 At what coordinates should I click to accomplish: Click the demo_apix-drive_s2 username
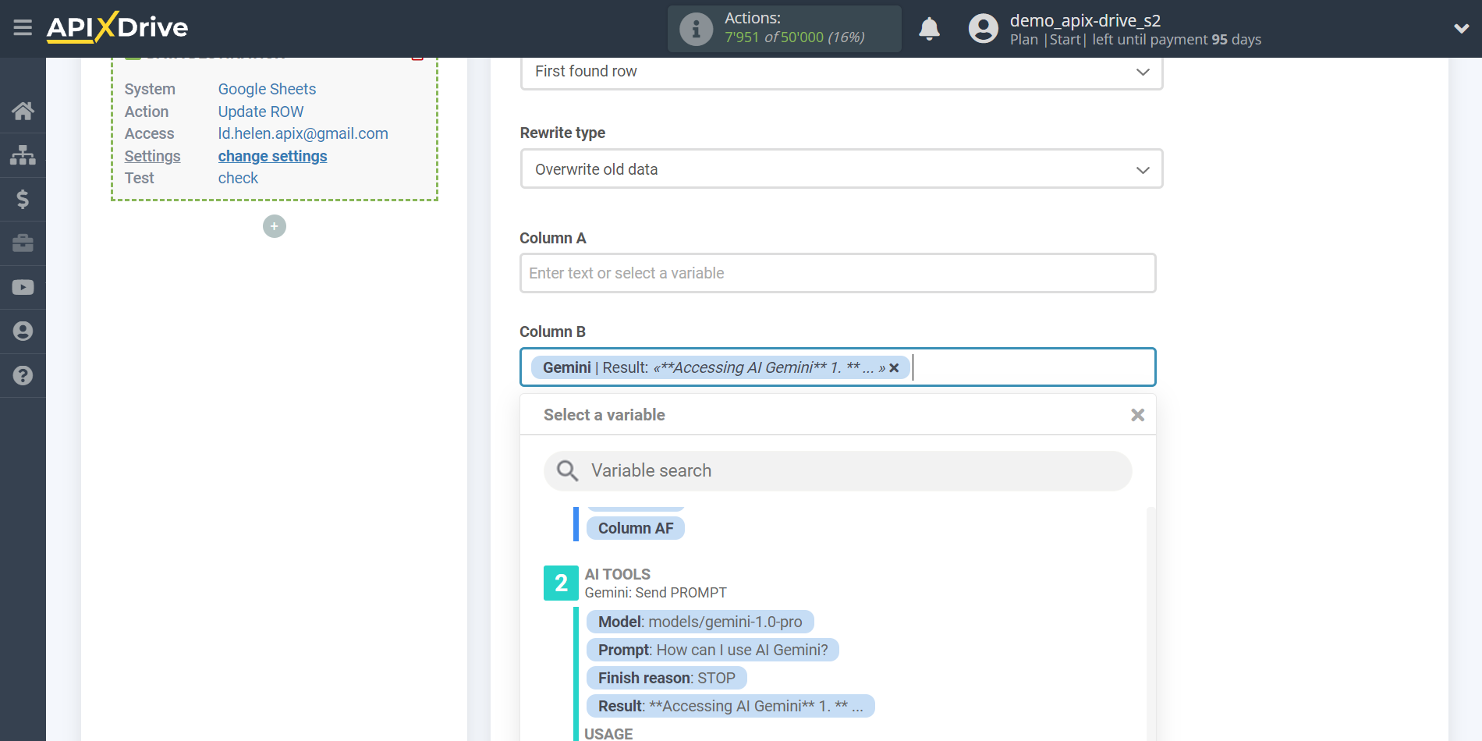(1085, 20)
